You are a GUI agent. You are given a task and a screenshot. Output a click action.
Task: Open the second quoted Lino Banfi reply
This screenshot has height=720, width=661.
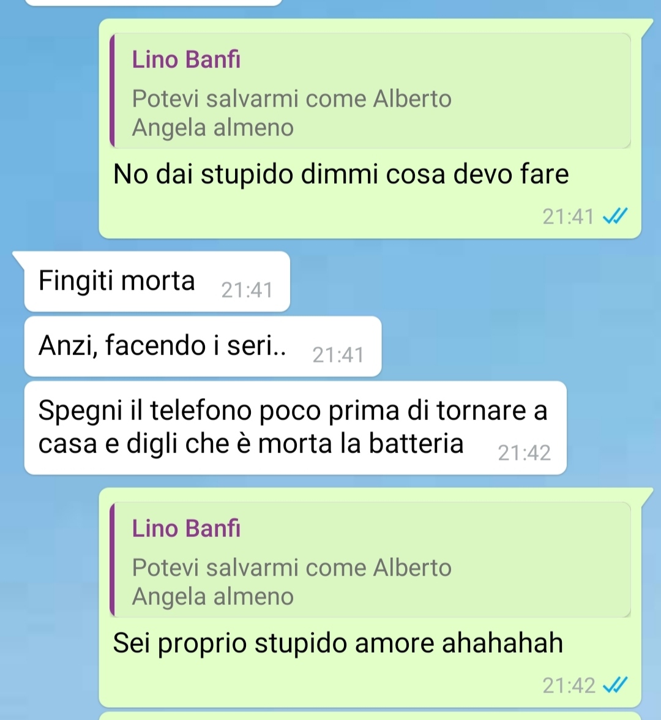(370, 560)
